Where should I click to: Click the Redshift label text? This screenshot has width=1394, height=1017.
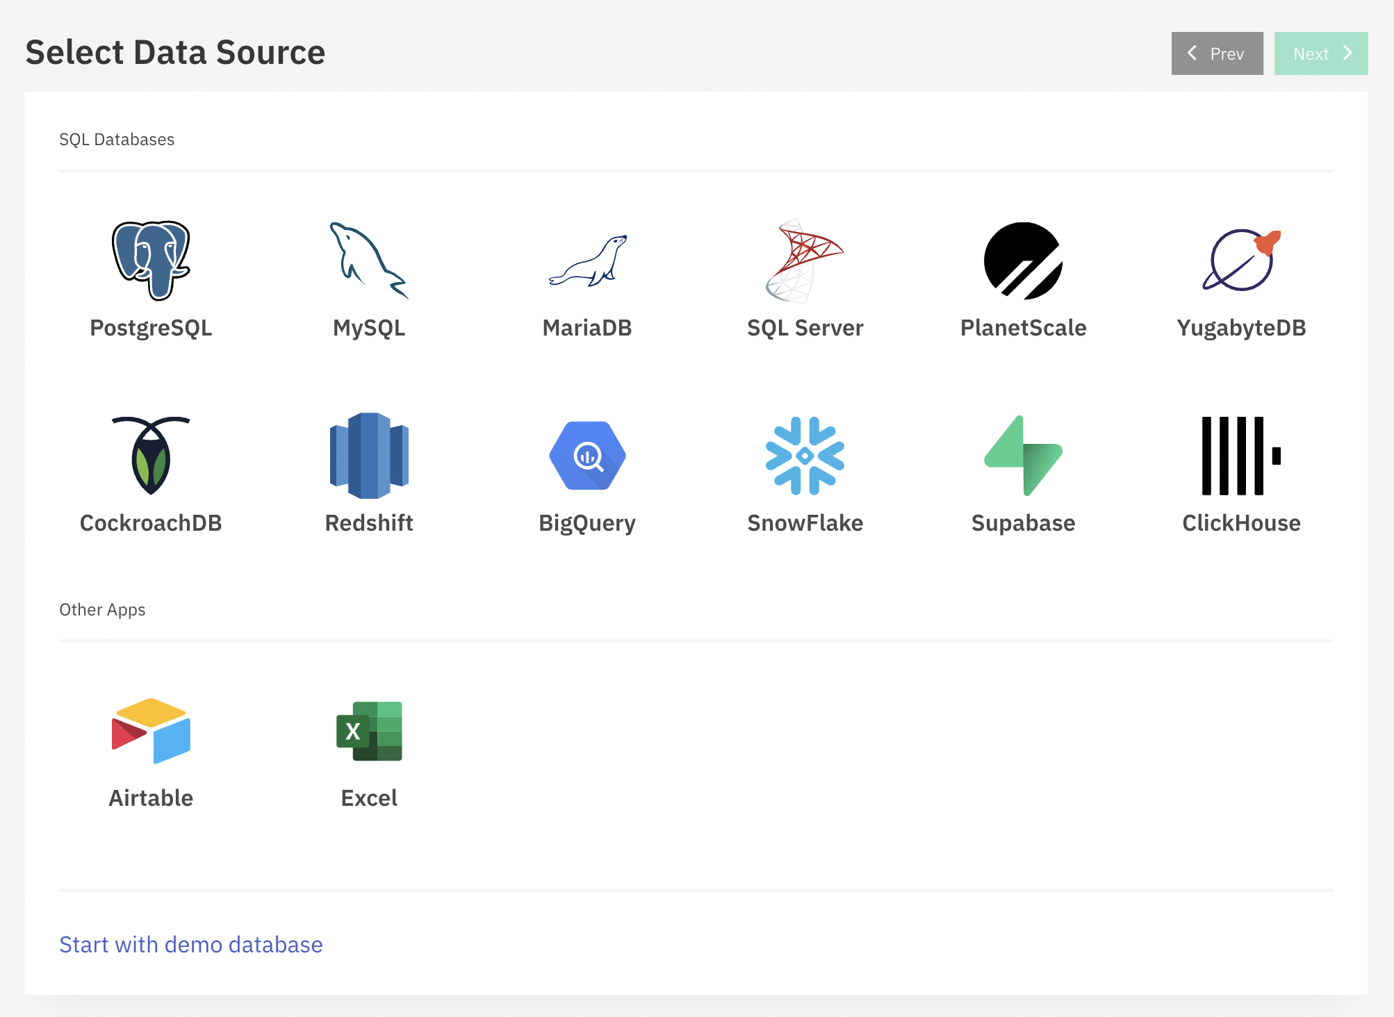point(369,523)
